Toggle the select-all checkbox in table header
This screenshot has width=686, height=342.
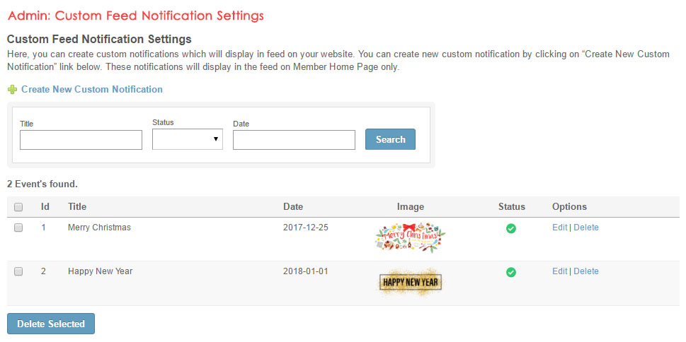(18, 207)
